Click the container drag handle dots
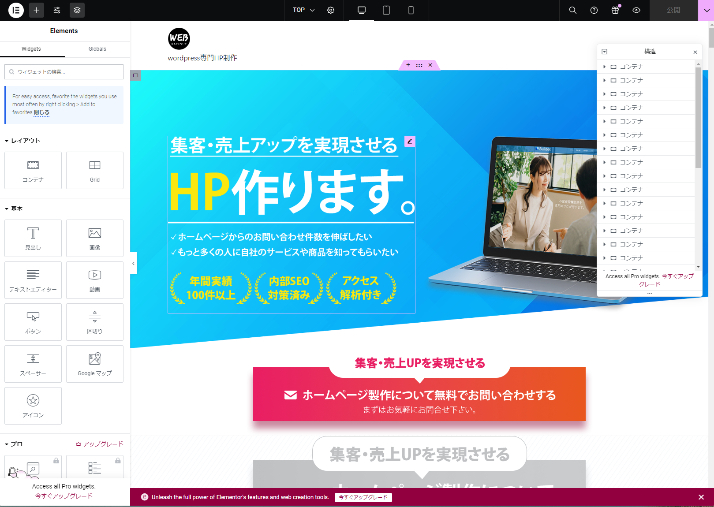The width and height of the screenshot is (714, 507). pos(419,65)
